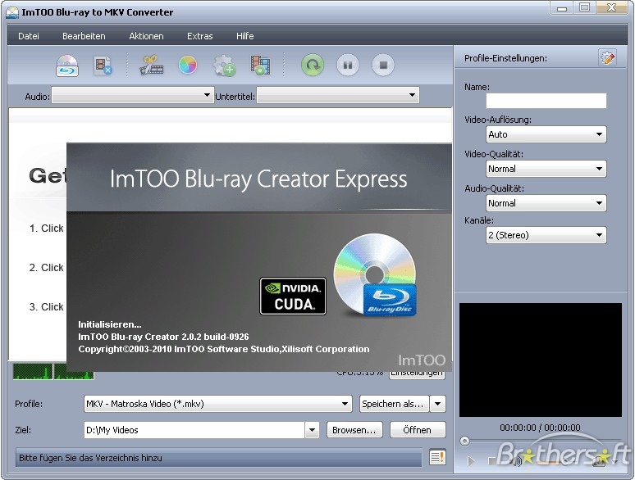
Task: Maximize the ImTOO converter window
Action: [x=584, y=7]
